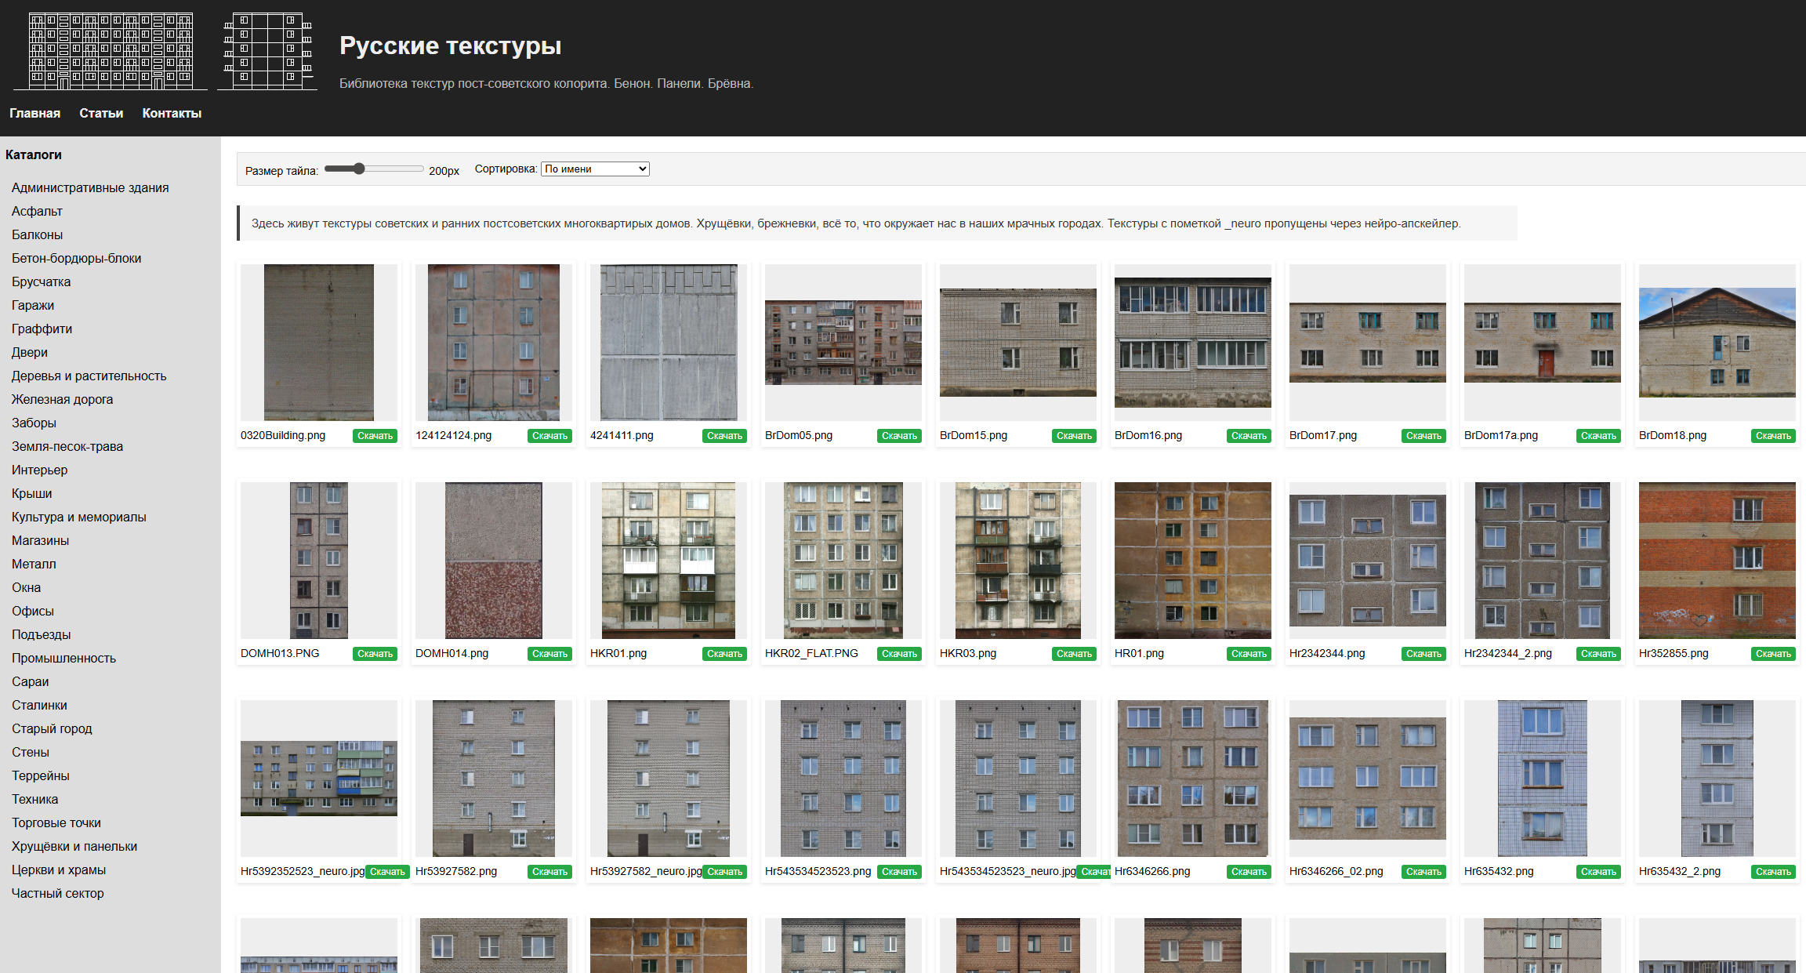The width and height of the screenshot is (1806, 973).
Task: Click the Русские текстуры site title
Action: 450,45
